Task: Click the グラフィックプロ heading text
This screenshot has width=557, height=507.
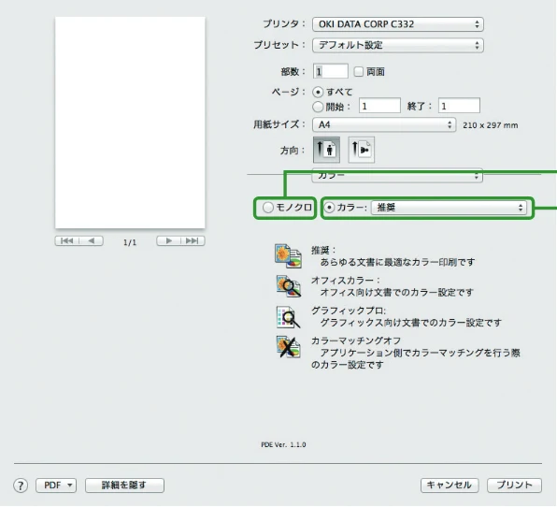Action: 348,311
